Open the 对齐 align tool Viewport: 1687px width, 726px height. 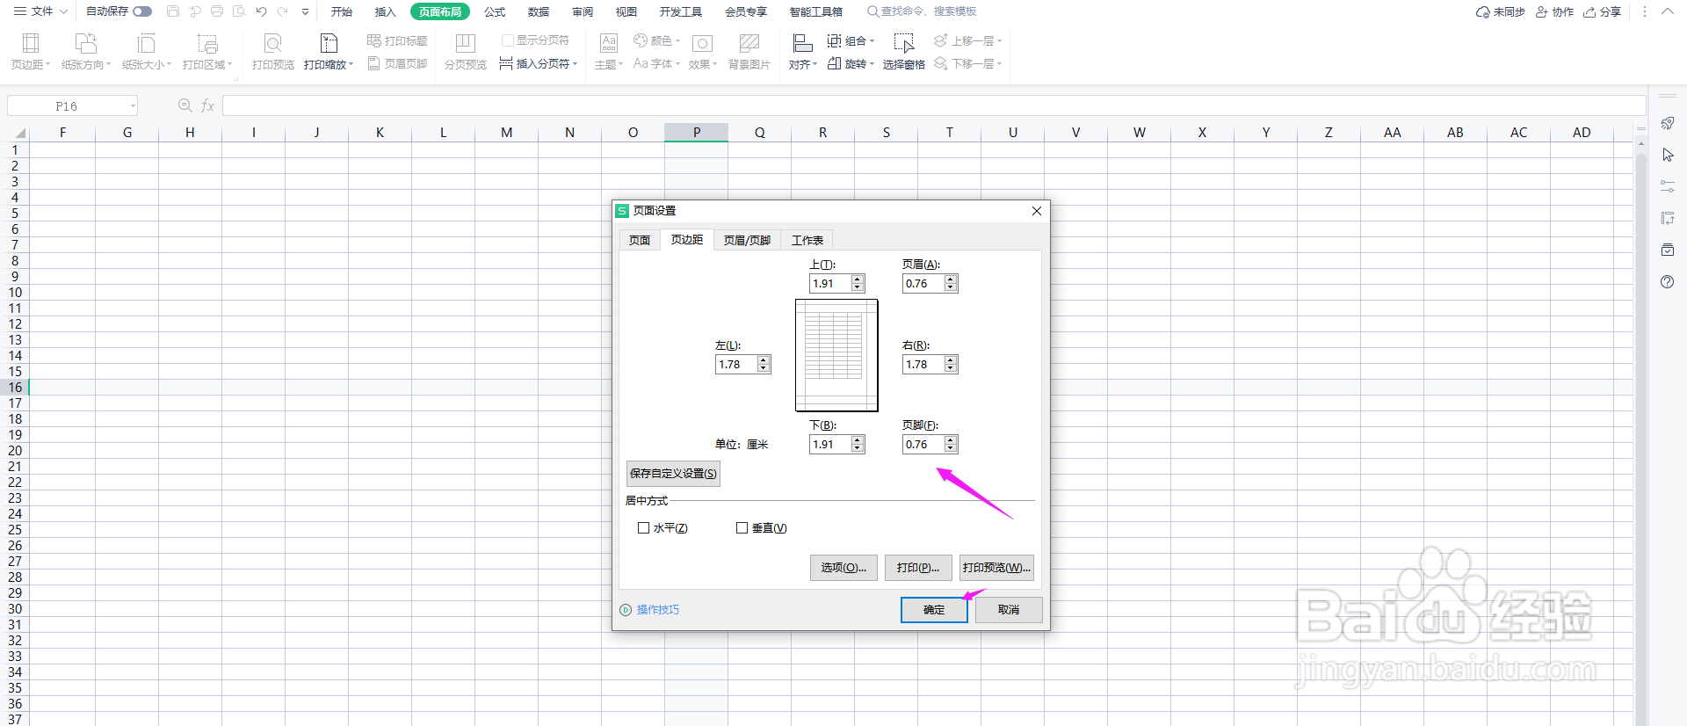coord(803,51)
